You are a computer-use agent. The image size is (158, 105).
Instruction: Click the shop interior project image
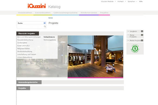point(95,56)
